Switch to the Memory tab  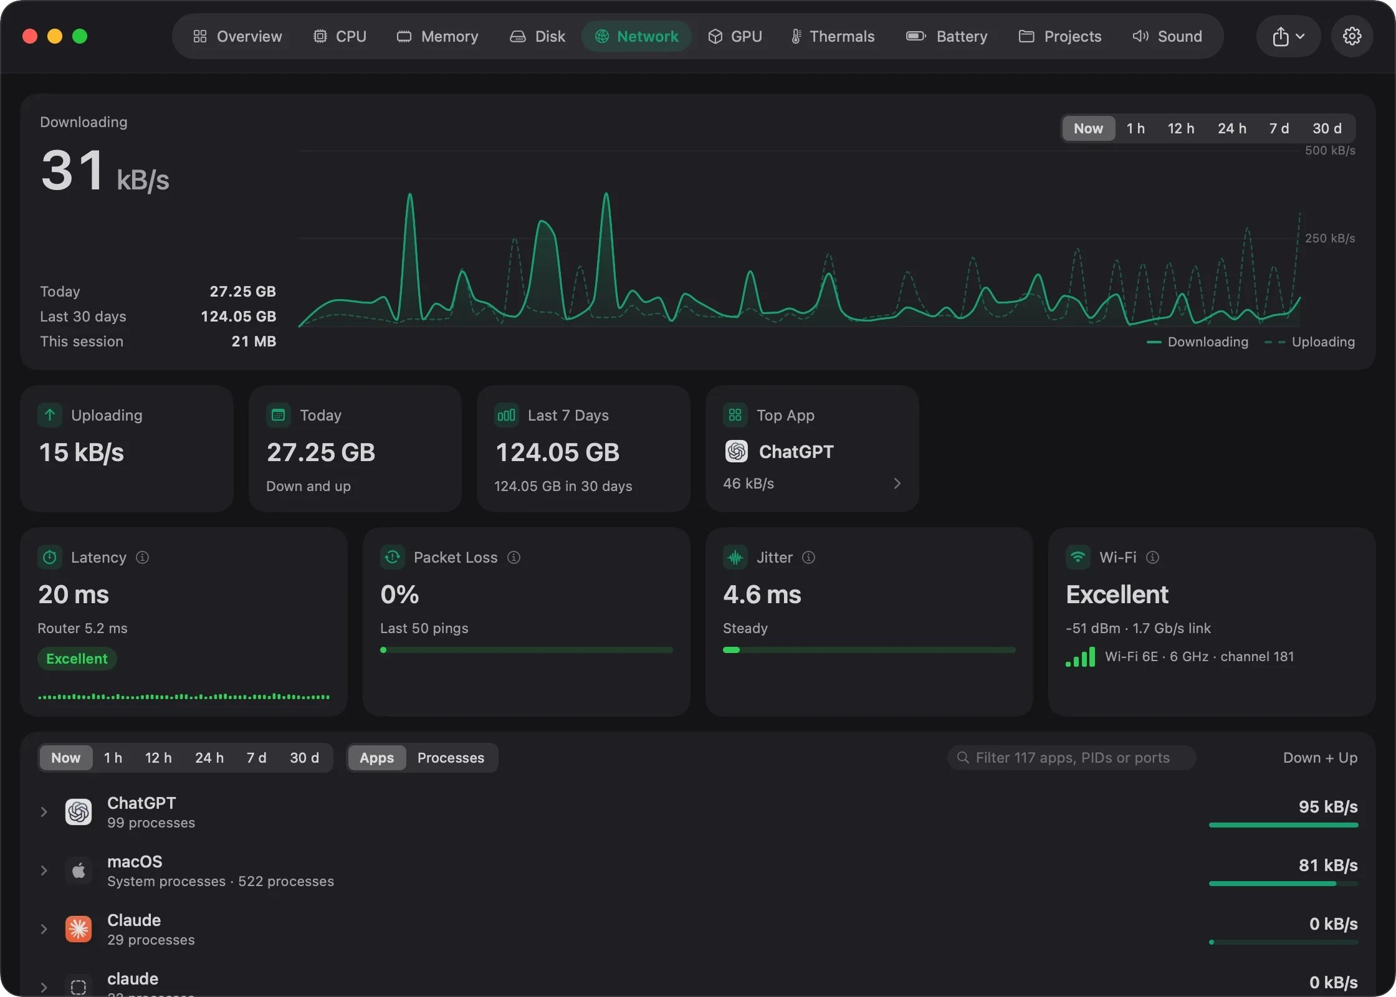(x=437, y=36)
